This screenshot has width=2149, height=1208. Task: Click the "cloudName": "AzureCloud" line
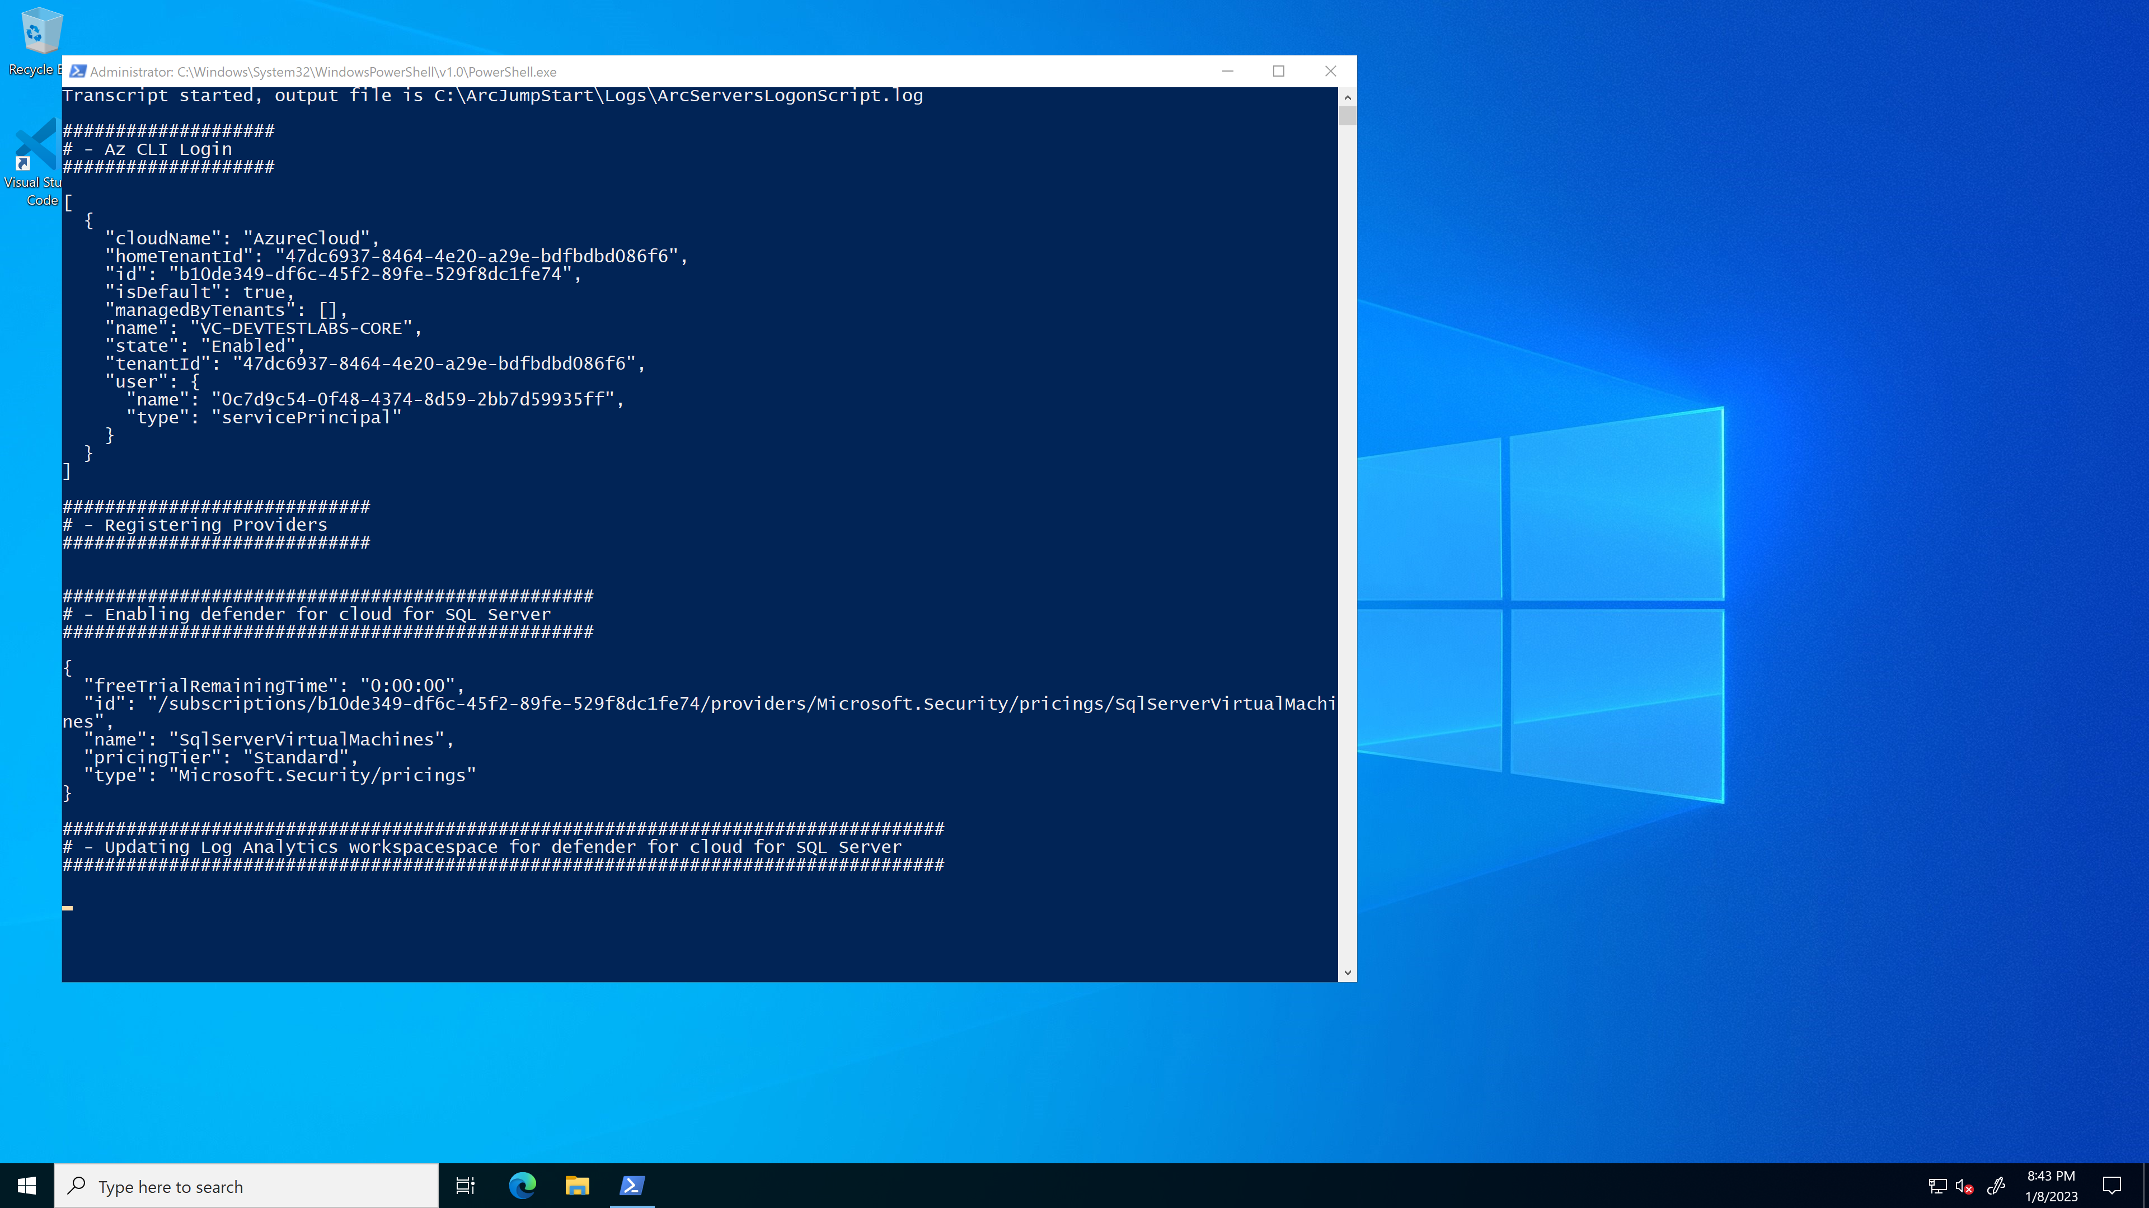(243, 238)
